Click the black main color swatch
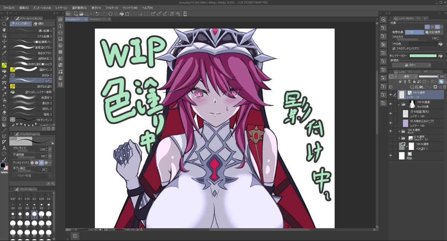Image resolution: width=447 pixels, height=241 pixels. tap(3, 165)
